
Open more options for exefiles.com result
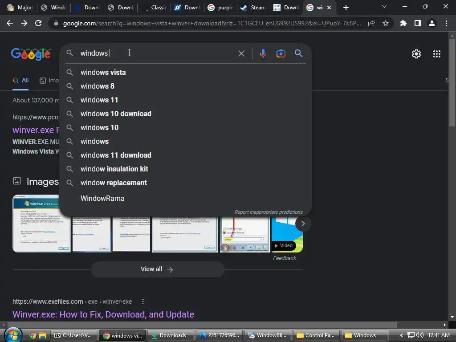[x=142, y=301]
